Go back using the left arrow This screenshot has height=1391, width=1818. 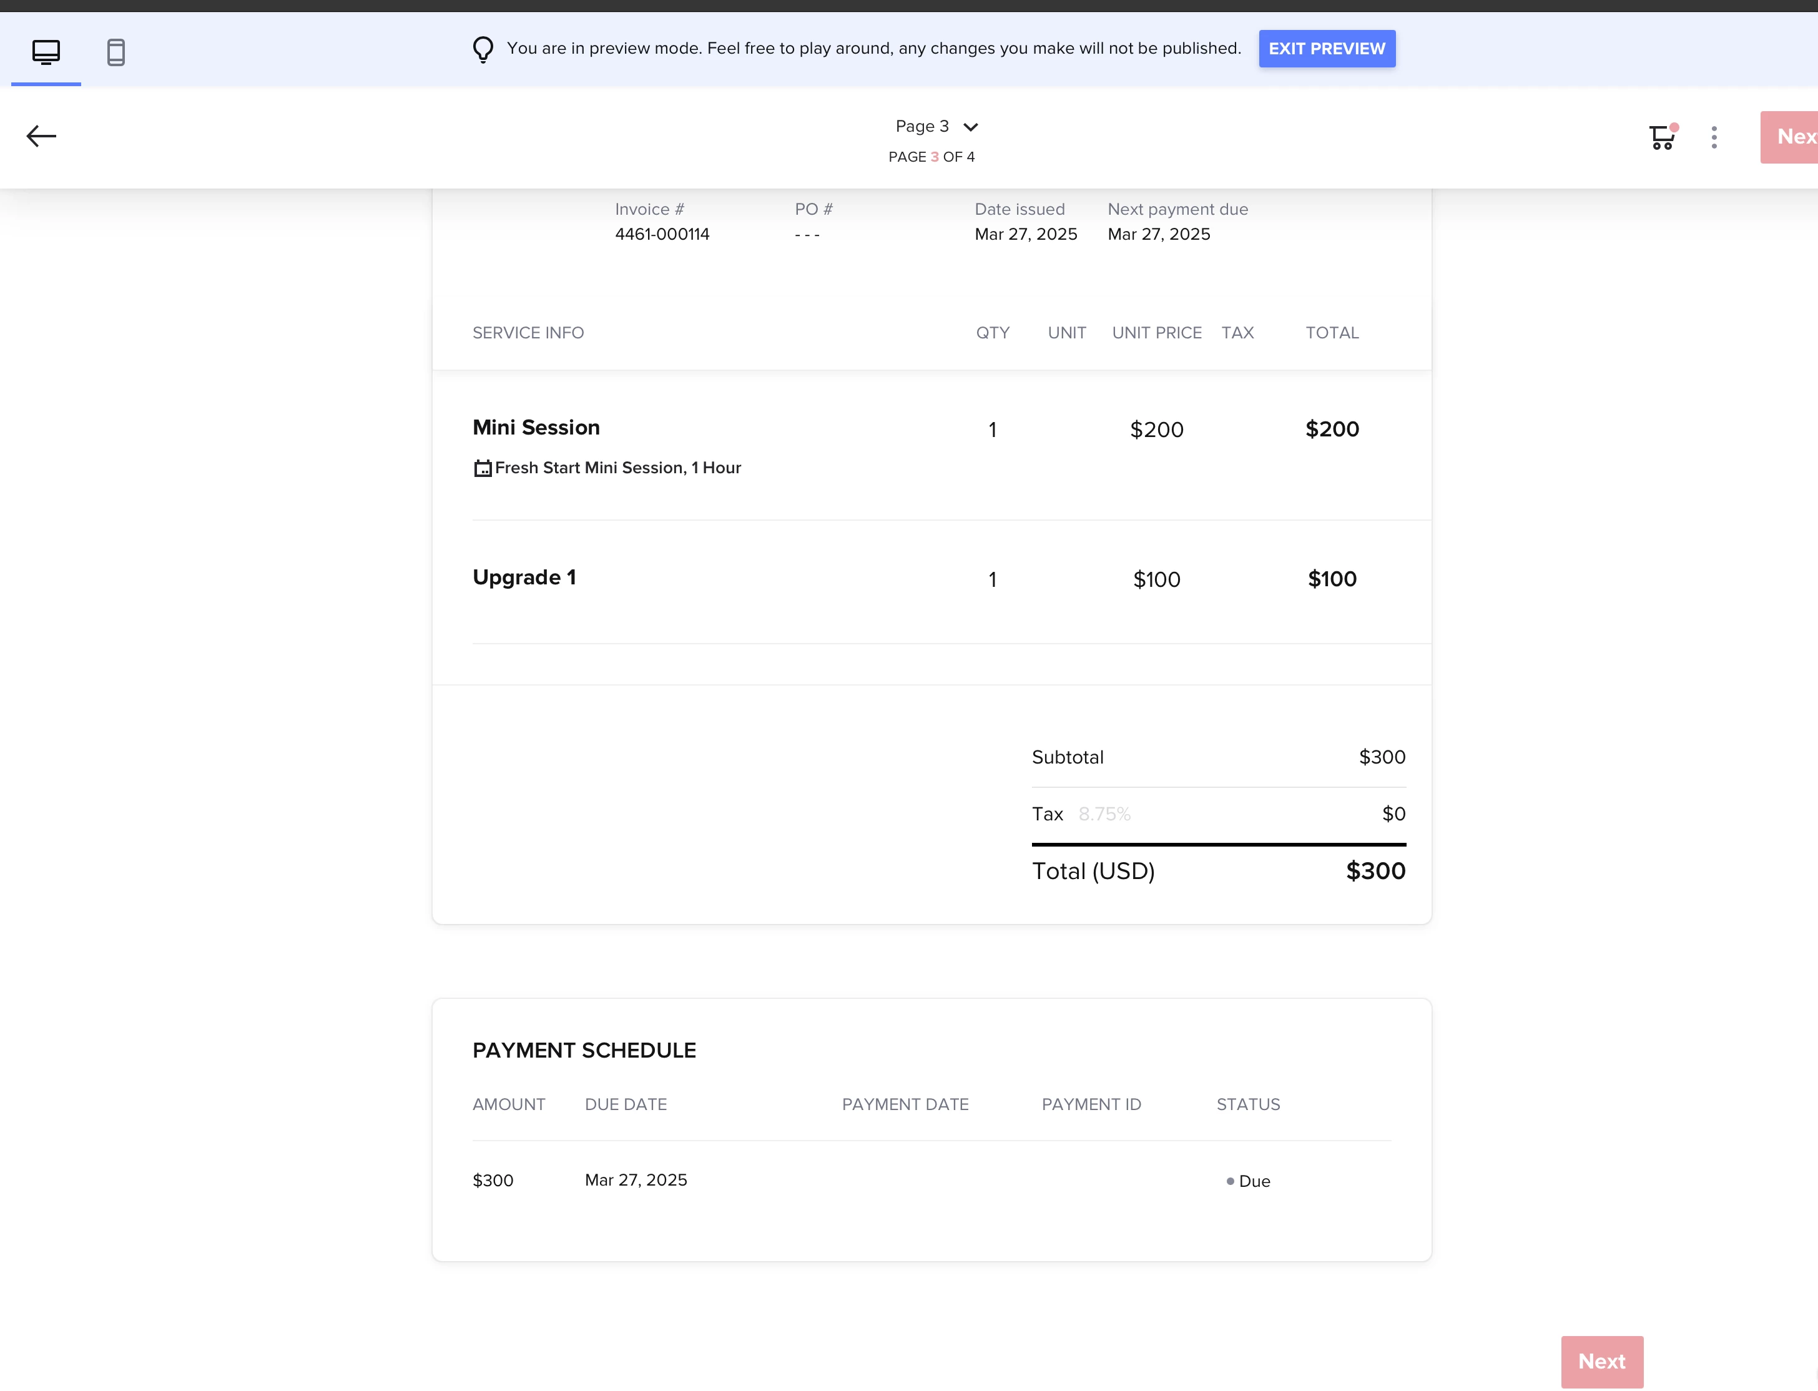coord(41,135)
